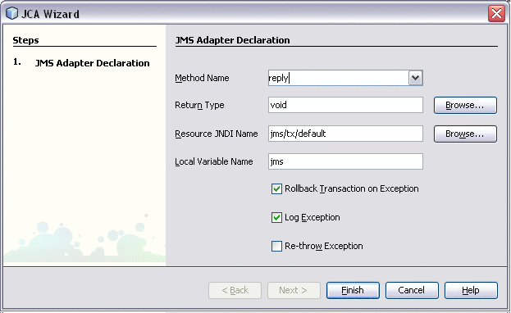This screenshot has height=313, width=511.
Task: Click the Local Variable Name label
Action: [x=214, y=161]
